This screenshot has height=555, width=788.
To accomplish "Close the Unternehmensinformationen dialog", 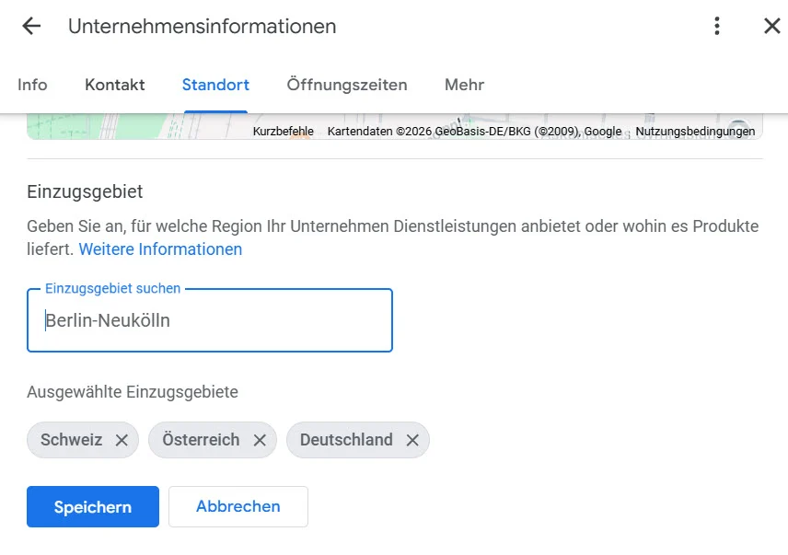I will [771, 26].
